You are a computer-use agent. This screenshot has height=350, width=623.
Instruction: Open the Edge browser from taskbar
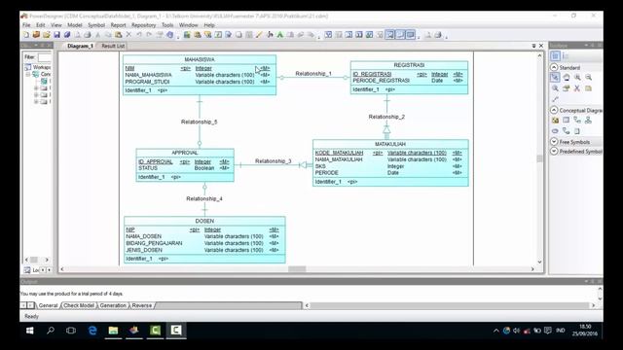(92, 331)
